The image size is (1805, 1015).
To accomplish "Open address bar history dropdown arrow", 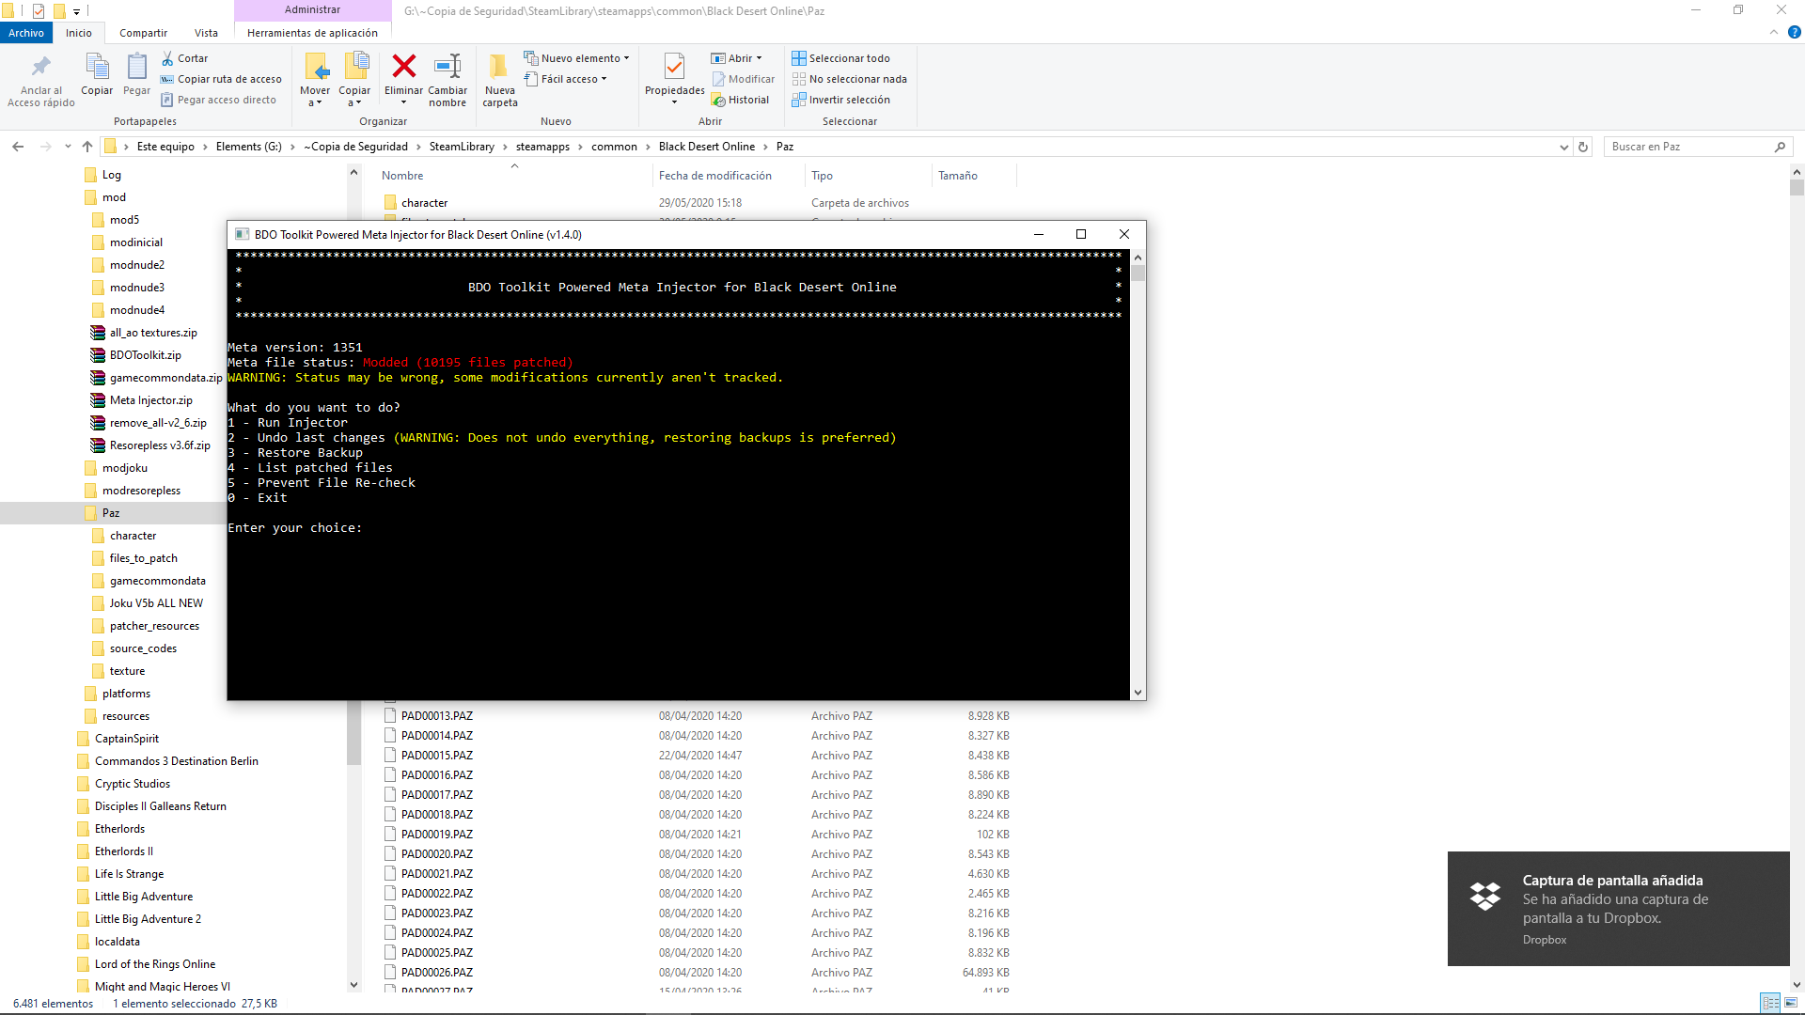I will pos(1563,147).
